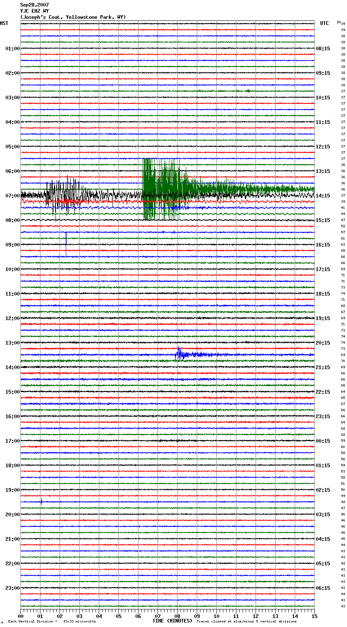Select the 14:00 MST time label
Image resolution: width=347 pixels, height=627 pixels.
point(13,367)
